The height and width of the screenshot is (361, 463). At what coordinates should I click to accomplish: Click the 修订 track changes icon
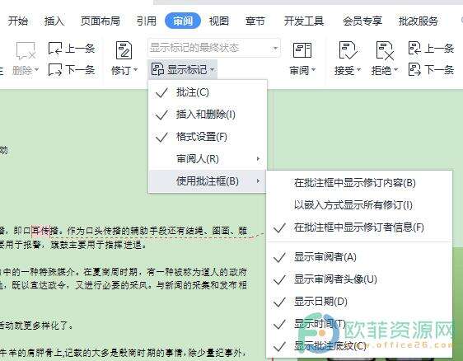(124, 50)
